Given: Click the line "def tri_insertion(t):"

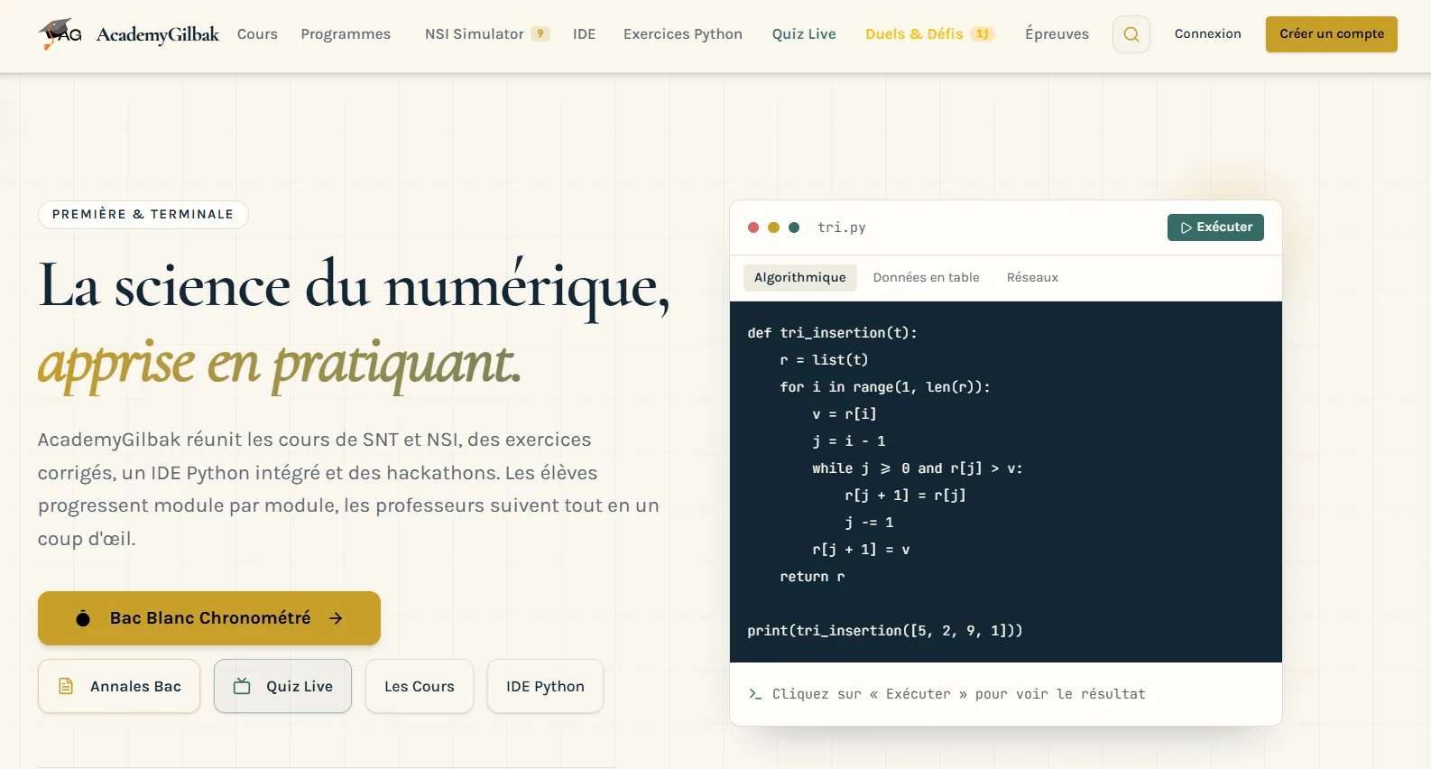Looking at the screenshot, I should [832, 333].
